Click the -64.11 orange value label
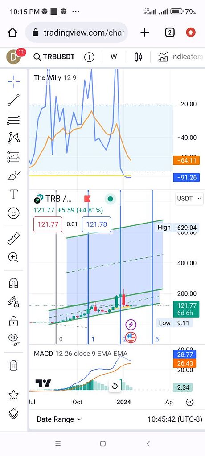205x456 pixels. [x=186, y=160]
